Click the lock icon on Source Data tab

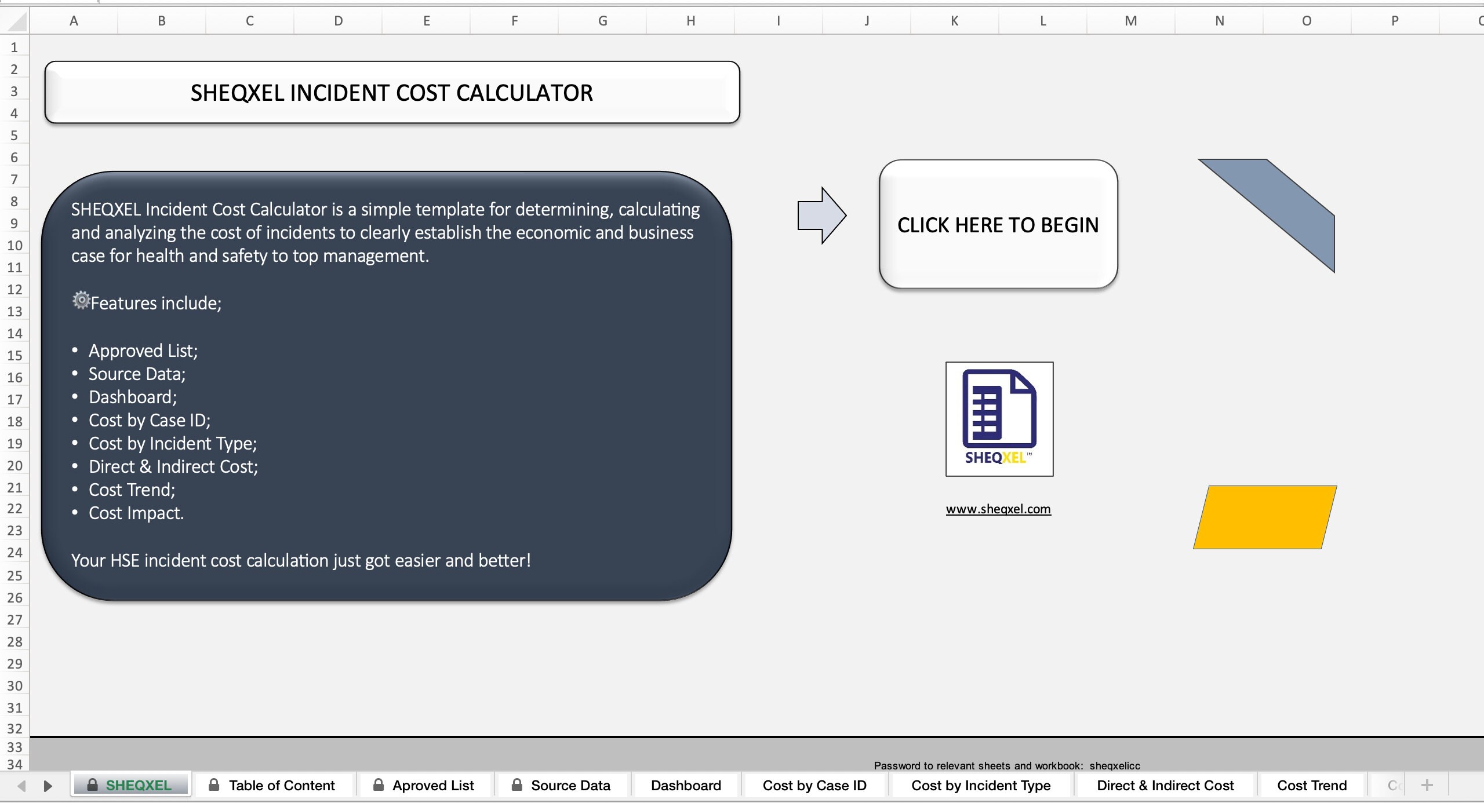click(518, 786)
